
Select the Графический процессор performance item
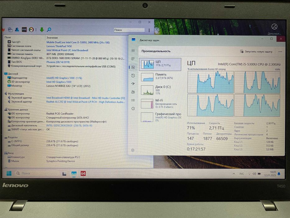click(x=160, y=117)
